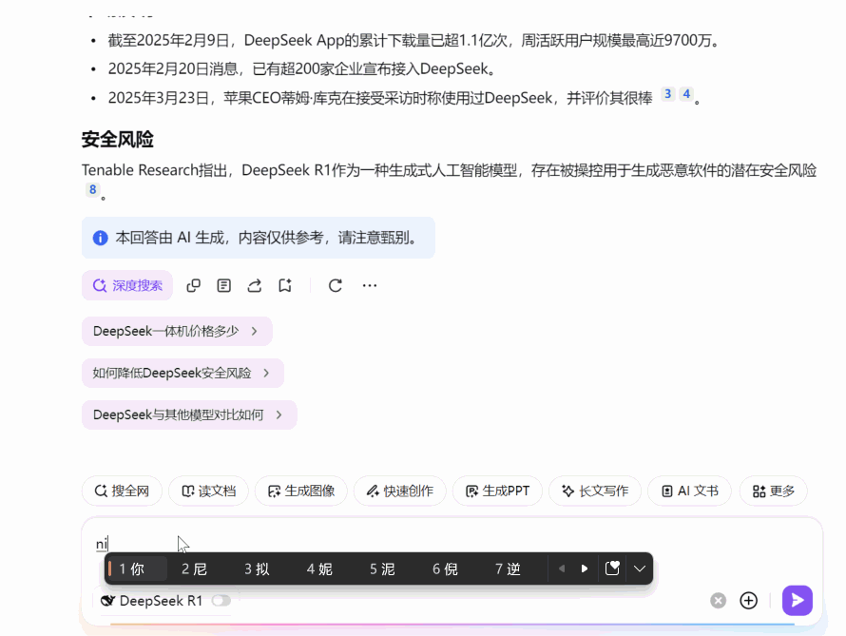846x636 pixels.
Task: Choose IME candidate 6 倪
Action: click(445, 569)
